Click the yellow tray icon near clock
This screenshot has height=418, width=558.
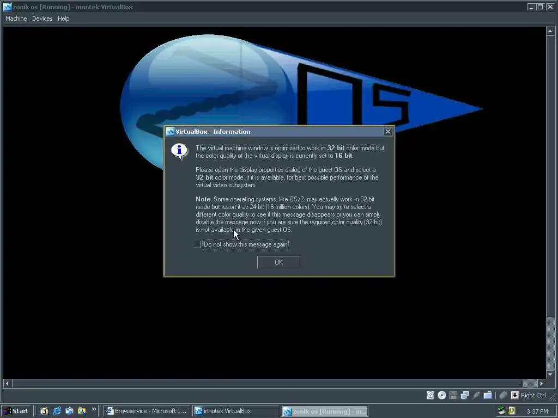pos(512,410)
